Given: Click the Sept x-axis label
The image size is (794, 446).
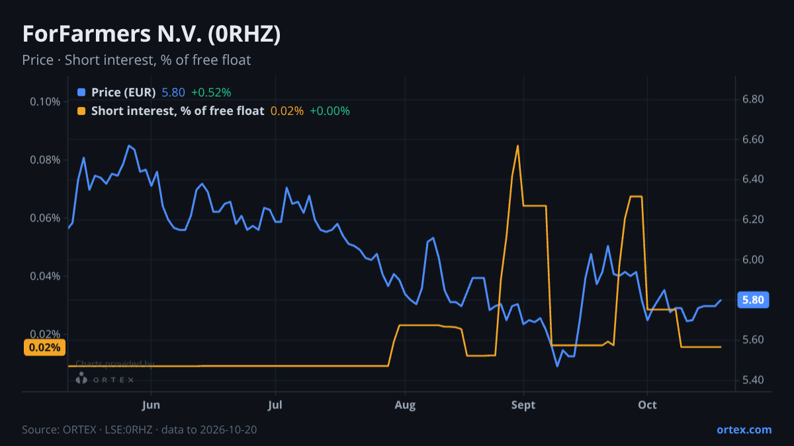Looking at the screenshot, I should click(523, 405).
